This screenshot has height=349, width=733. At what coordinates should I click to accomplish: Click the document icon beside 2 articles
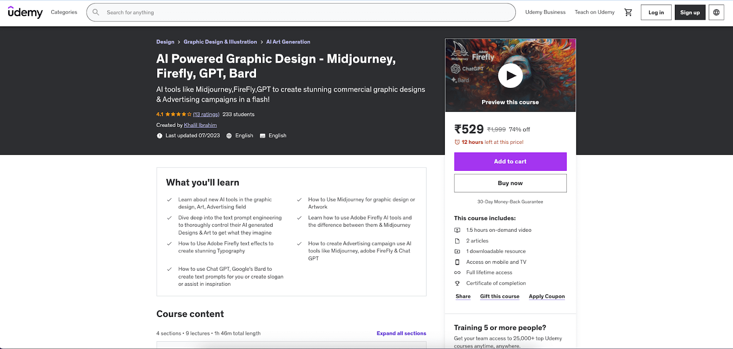pos(457,240)
